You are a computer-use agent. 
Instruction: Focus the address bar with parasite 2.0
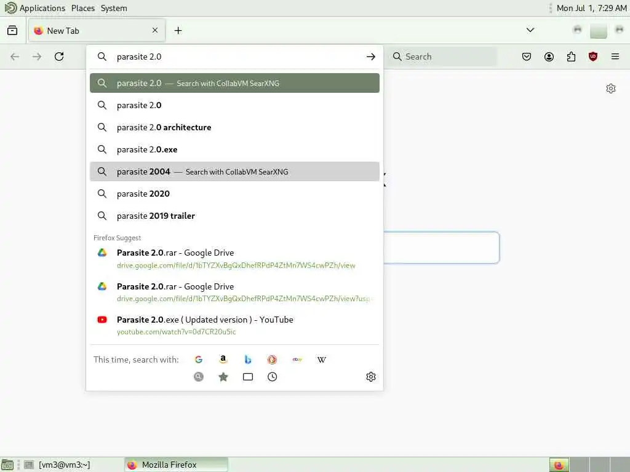234,57
